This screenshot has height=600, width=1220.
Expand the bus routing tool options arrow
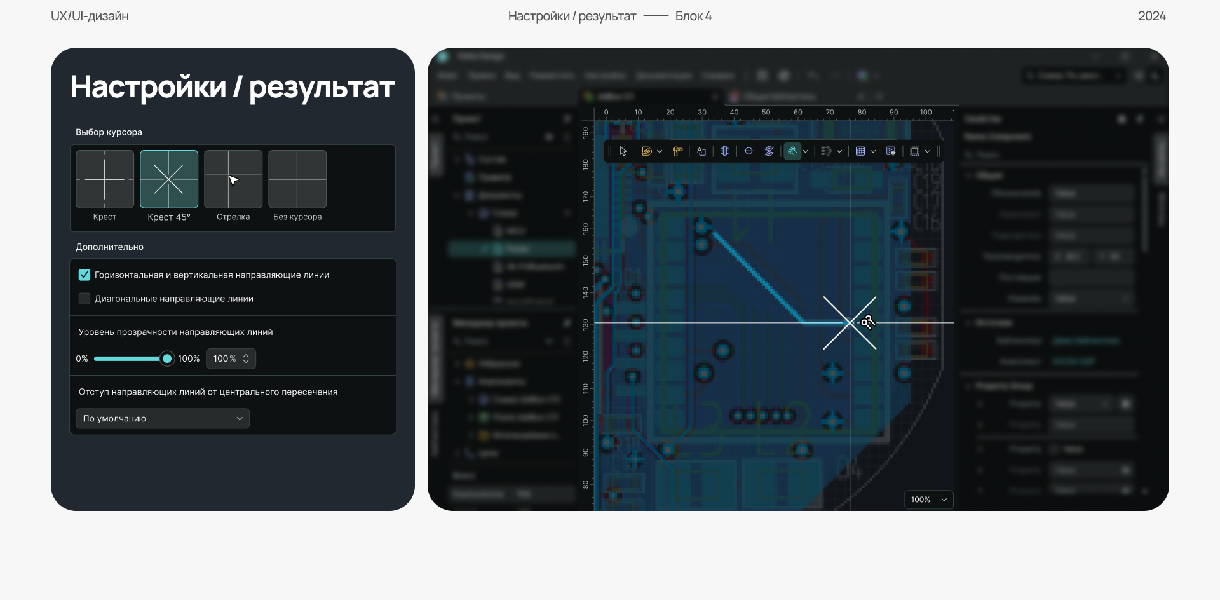coord(839,151)
